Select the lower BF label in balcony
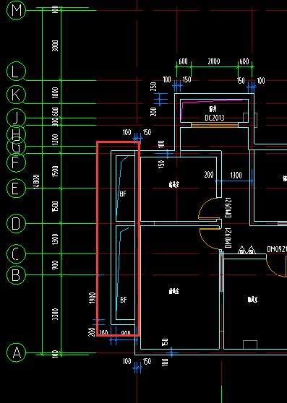Image resolution: width=287 pixels, height=403 pixels. coord(124,300)
